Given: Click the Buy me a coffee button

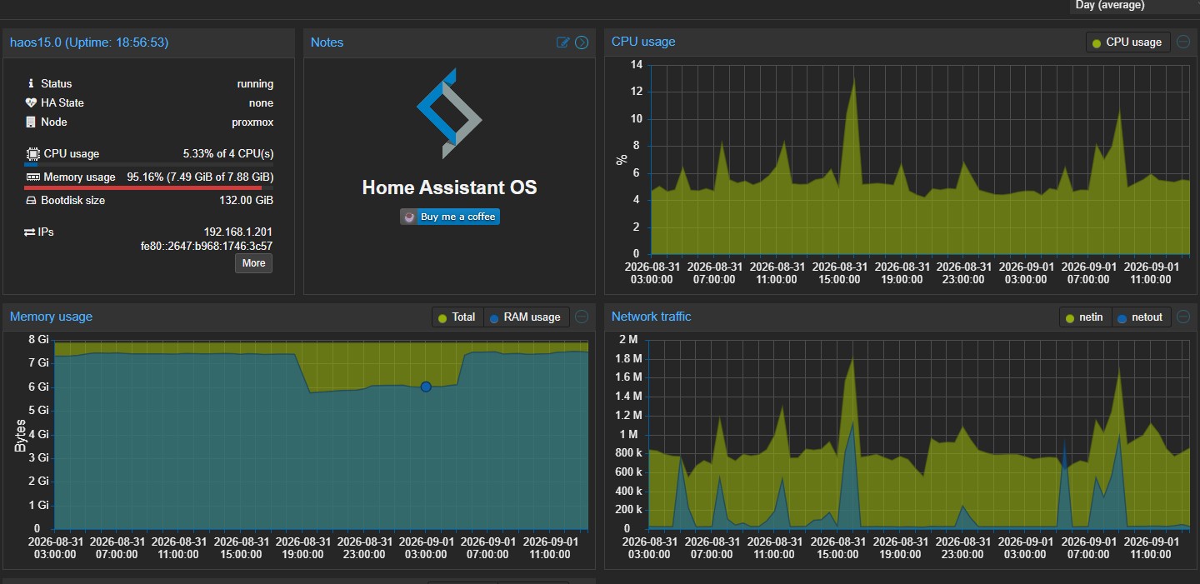Looking at the screenshot, I should coord(450,217).
